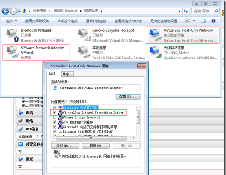This screenshot has height=175, width=226.
Task: Close the VirtualBox Host-Only Network 属性 dialog
Action: pos(142,66)
